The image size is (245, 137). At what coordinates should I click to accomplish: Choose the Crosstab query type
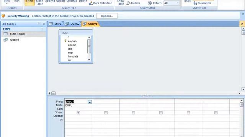point(72,1)
